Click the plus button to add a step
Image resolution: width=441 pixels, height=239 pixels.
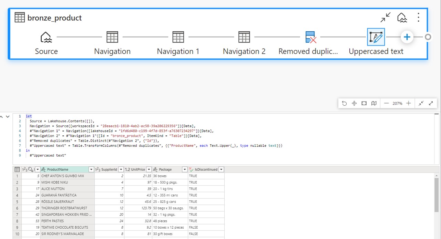pyautogui.click(x=407, y=37)
